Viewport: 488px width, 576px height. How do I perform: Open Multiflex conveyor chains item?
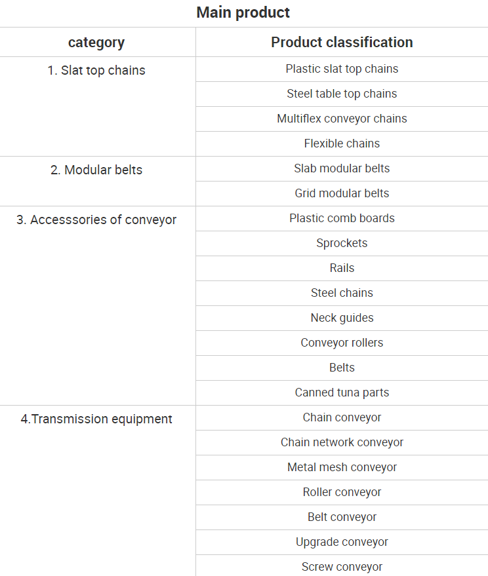[342, 119]
